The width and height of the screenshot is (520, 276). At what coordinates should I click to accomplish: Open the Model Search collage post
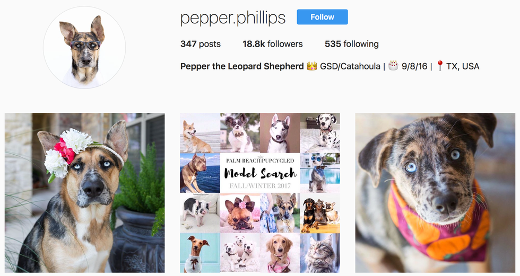pos(260,193)
